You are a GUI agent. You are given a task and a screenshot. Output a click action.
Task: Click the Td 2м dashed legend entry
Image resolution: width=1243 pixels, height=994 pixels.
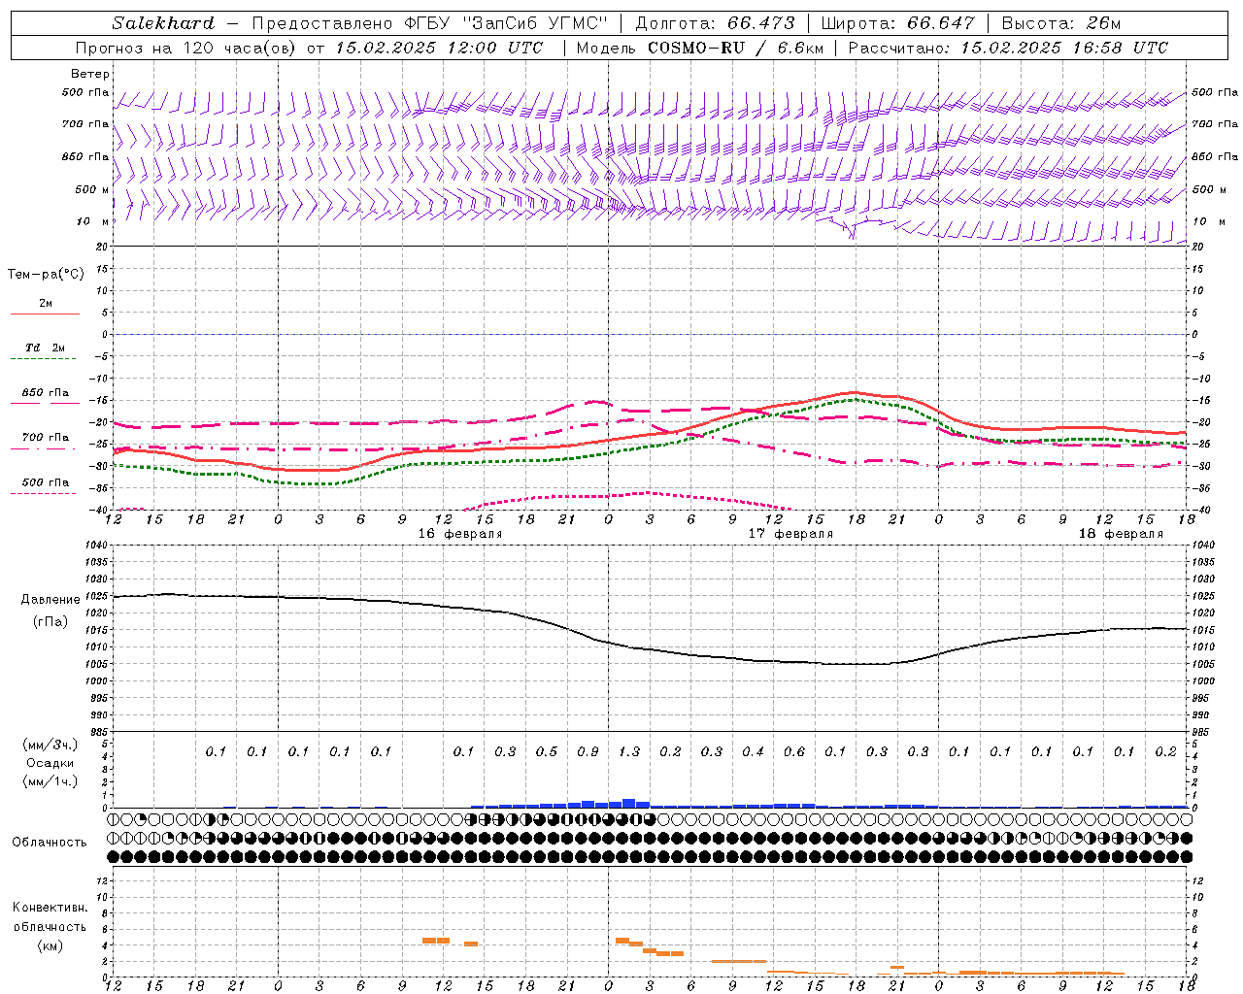click(45, 351)
